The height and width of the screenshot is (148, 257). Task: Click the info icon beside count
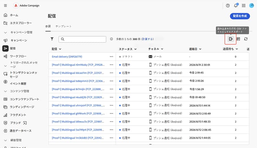pyautogui.click(x=111, y=39)
